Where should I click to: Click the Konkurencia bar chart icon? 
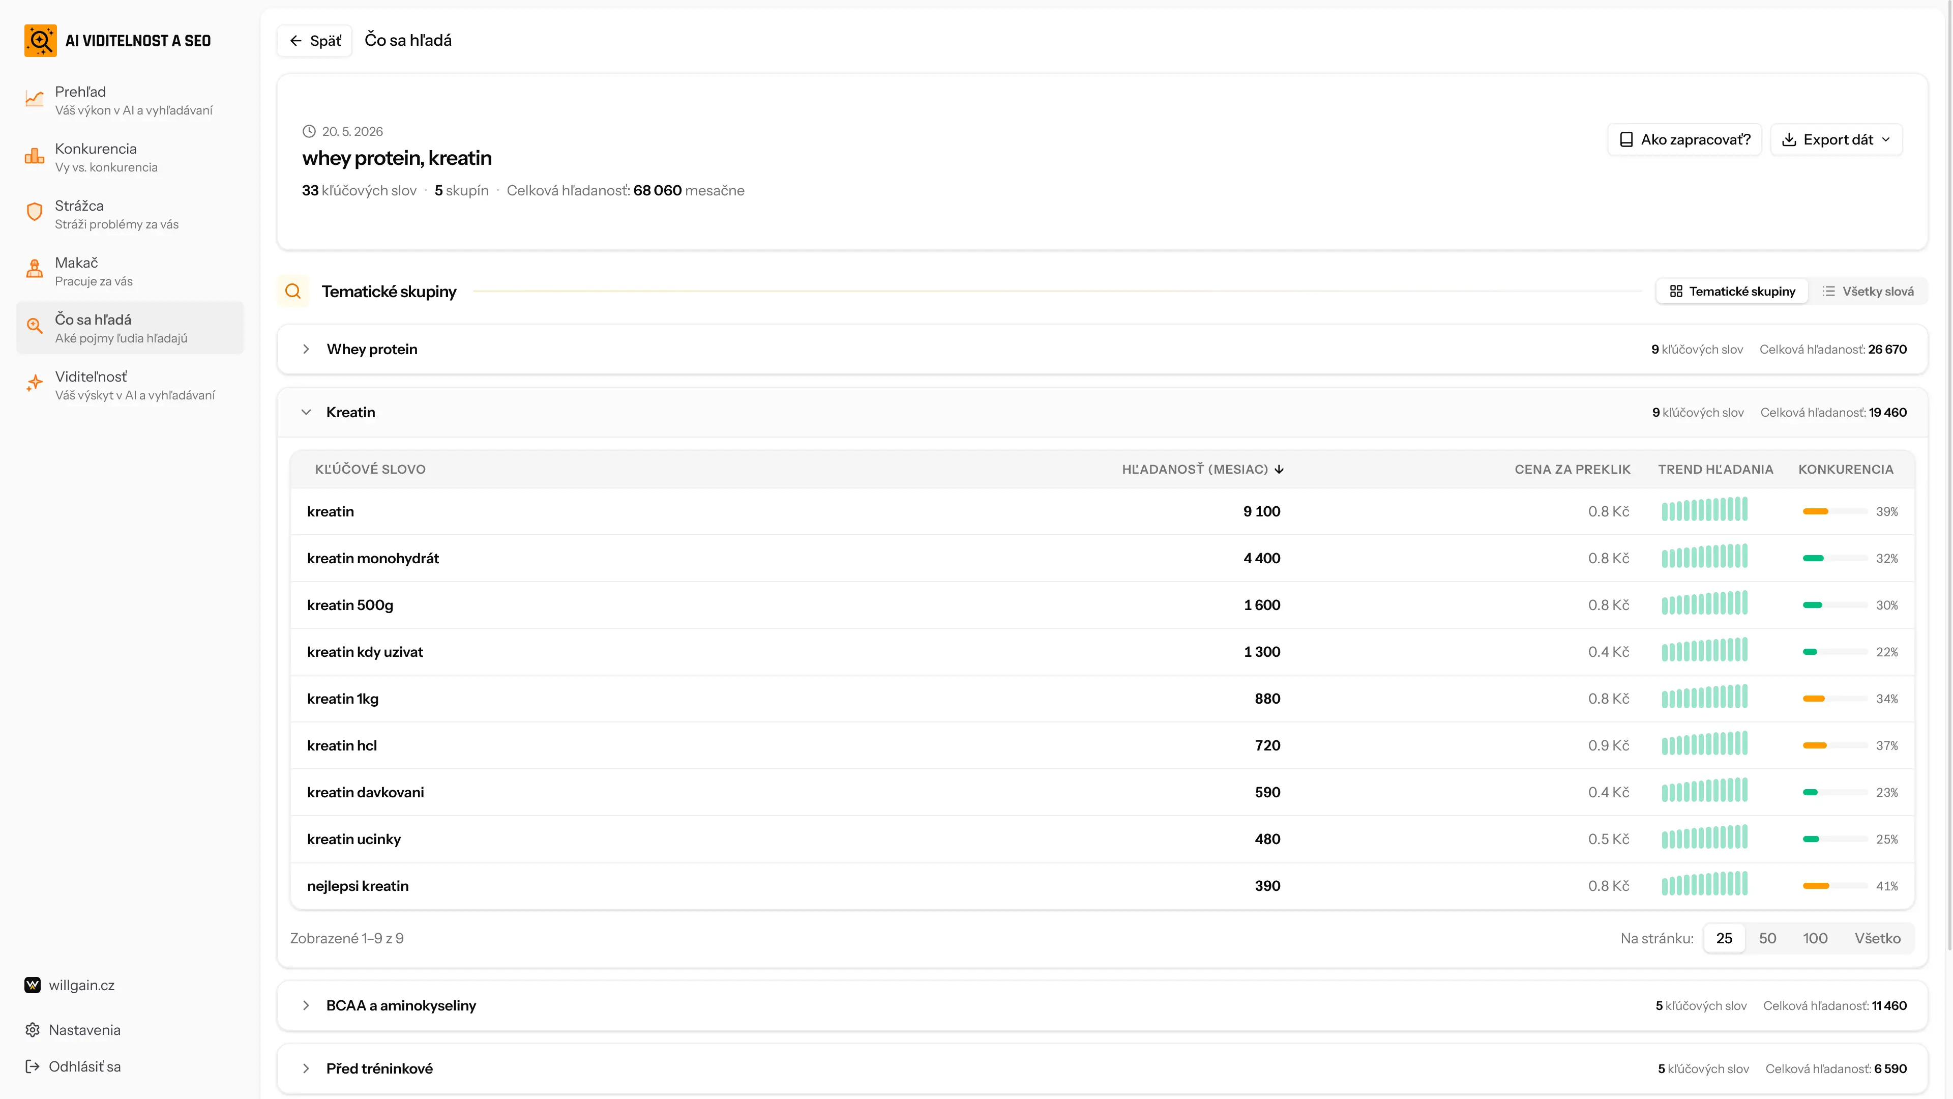click(x=34, y=156)
